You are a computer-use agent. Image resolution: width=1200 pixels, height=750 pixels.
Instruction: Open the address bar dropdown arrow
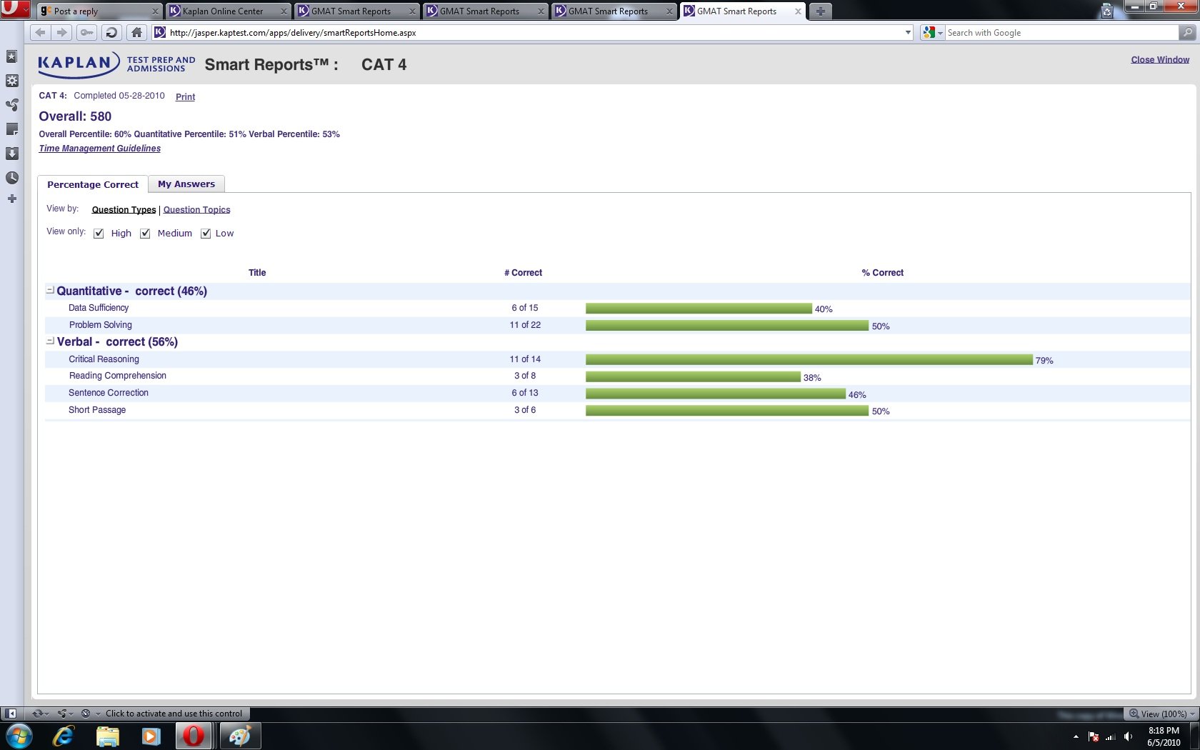(x=908, y=33)
